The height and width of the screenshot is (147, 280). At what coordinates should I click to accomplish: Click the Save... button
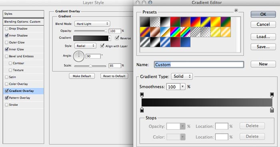pos(263,47)
